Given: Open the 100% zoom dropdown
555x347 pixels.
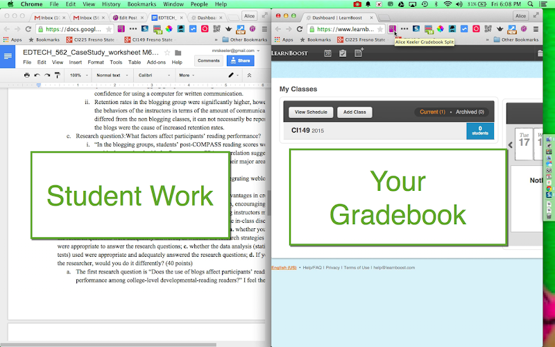Looking at the screenshot, I should [x=78, y=75].
